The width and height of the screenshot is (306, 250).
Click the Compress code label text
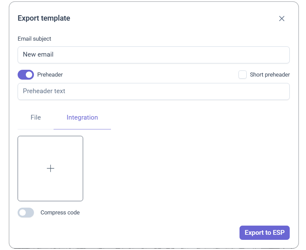click(60, 213)
